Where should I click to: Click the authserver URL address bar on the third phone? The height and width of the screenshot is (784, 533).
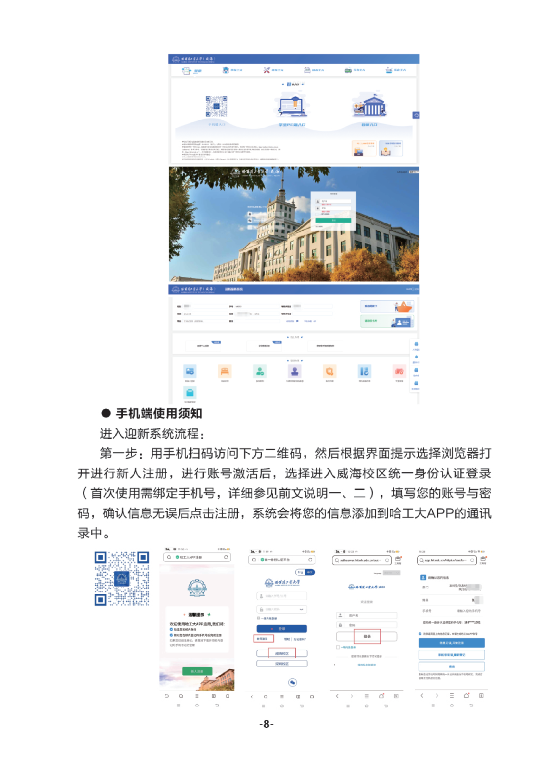point(362,560)
